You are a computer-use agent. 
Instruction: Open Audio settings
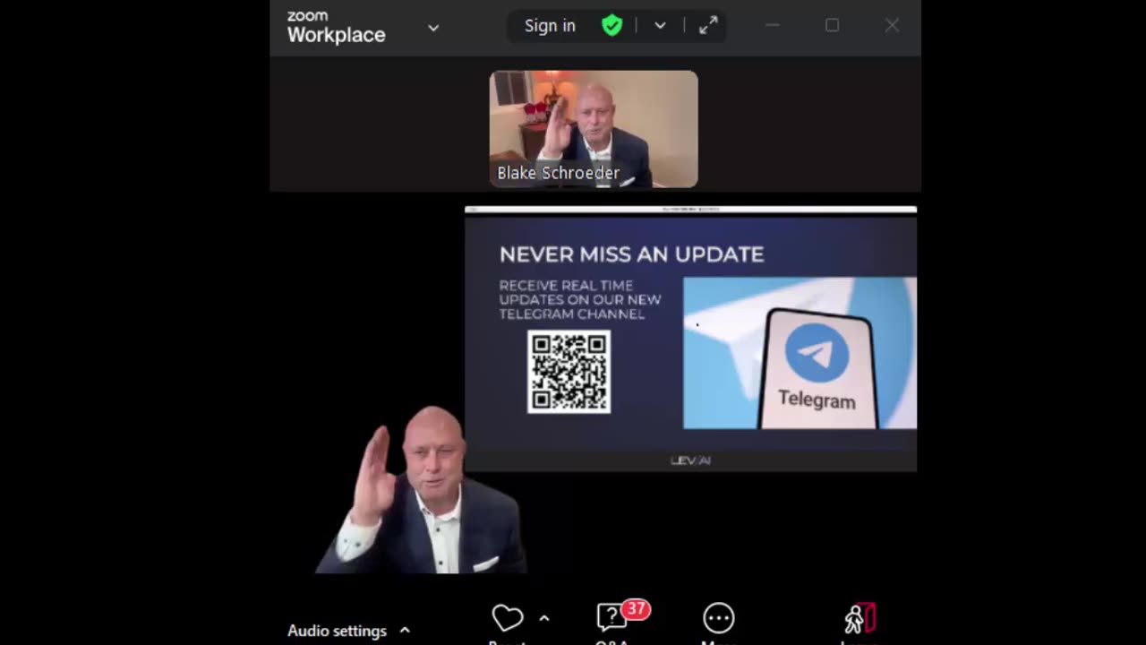[x=338, y=631]
